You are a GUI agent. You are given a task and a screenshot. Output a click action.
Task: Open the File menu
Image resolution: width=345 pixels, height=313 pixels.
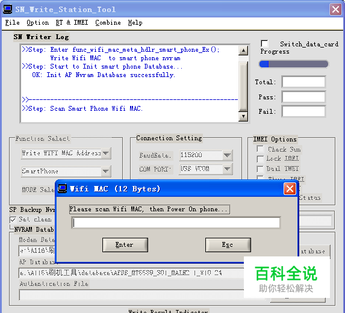click(x=12, y=23)
